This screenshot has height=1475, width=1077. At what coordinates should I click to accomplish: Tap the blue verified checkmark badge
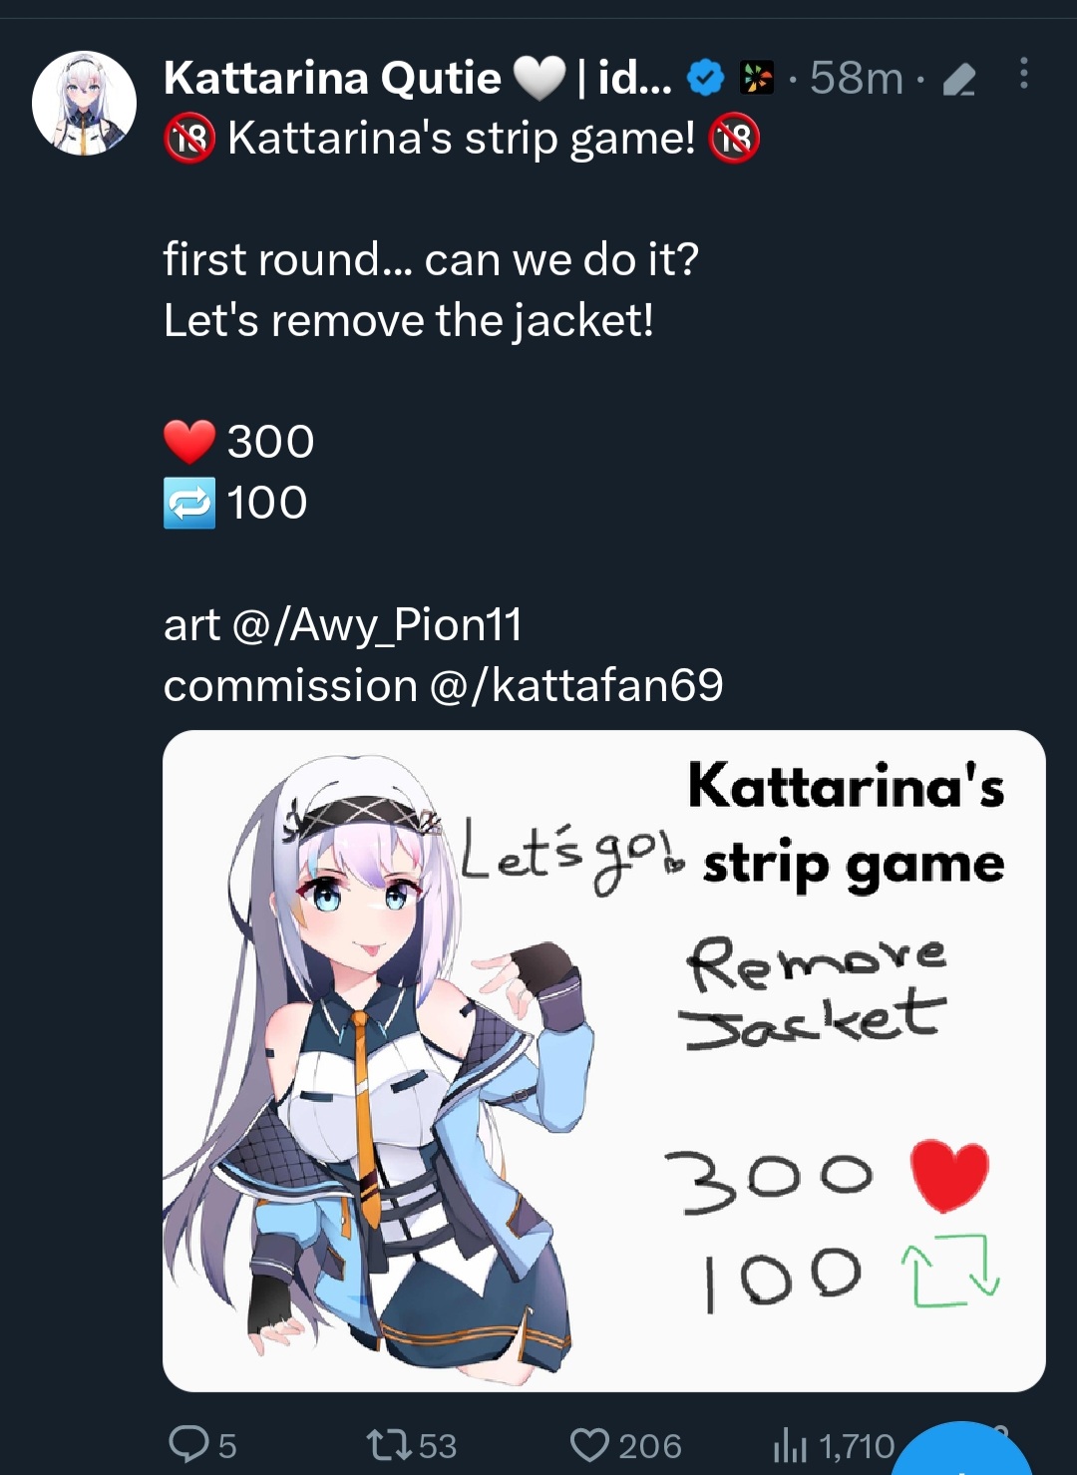706,78
